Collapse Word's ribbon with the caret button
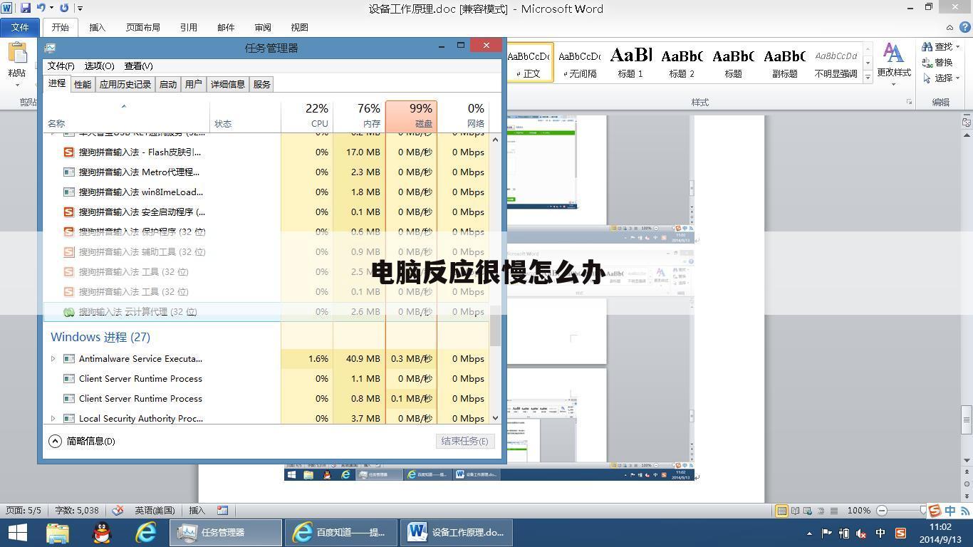973x547 pixels. click(x=949, y=27)
